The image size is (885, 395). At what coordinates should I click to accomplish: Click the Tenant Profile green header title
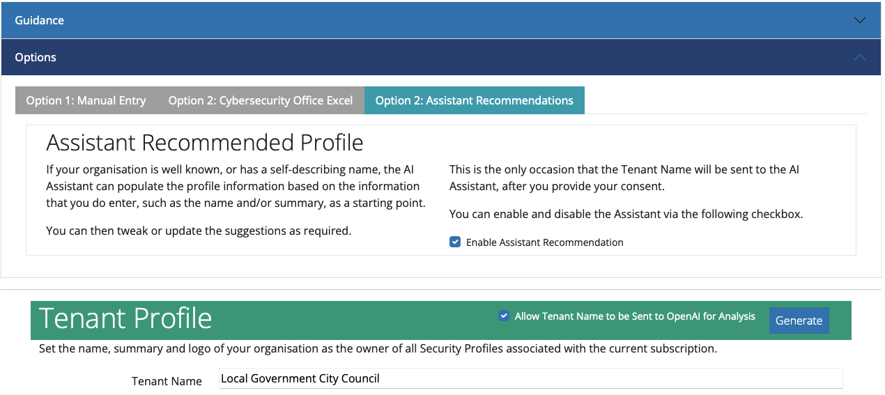point(126,318)
